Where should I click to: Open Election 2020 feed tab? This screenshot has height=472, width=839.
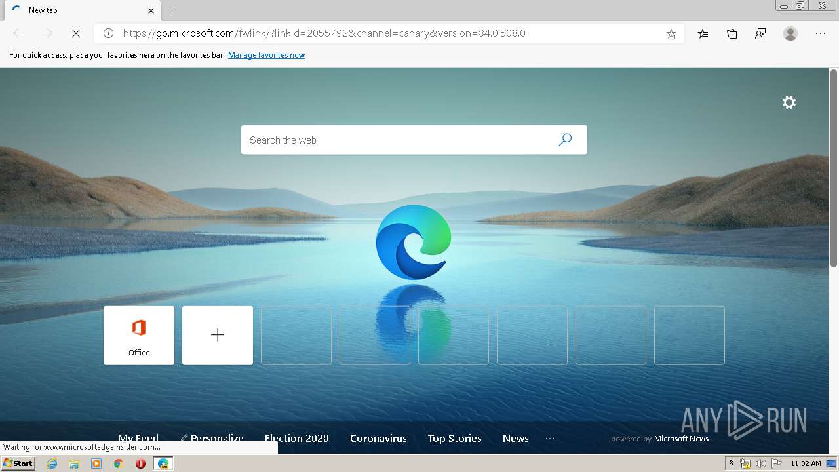tap(297, 438)
